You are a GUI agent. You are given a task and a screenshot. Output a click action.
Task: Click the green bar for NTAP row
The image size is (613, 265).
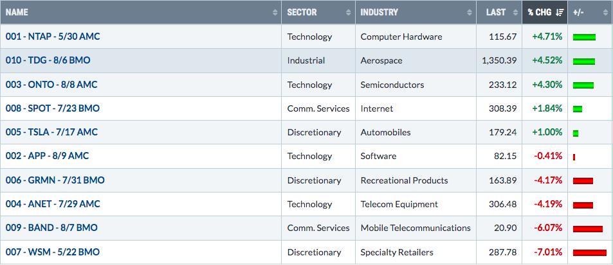click(584, 37)
